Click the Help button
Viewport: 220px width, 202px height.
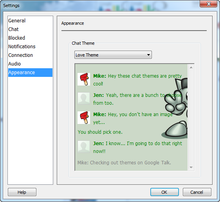point(22,192)
